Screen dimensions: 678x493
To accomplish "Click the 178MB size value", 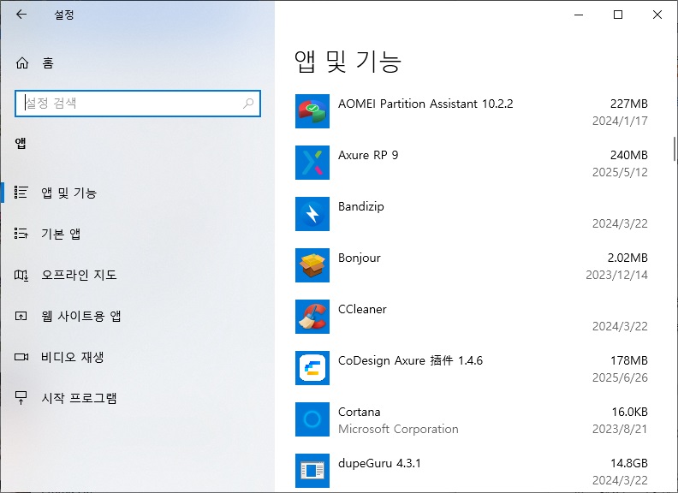I will pos(629,360).
